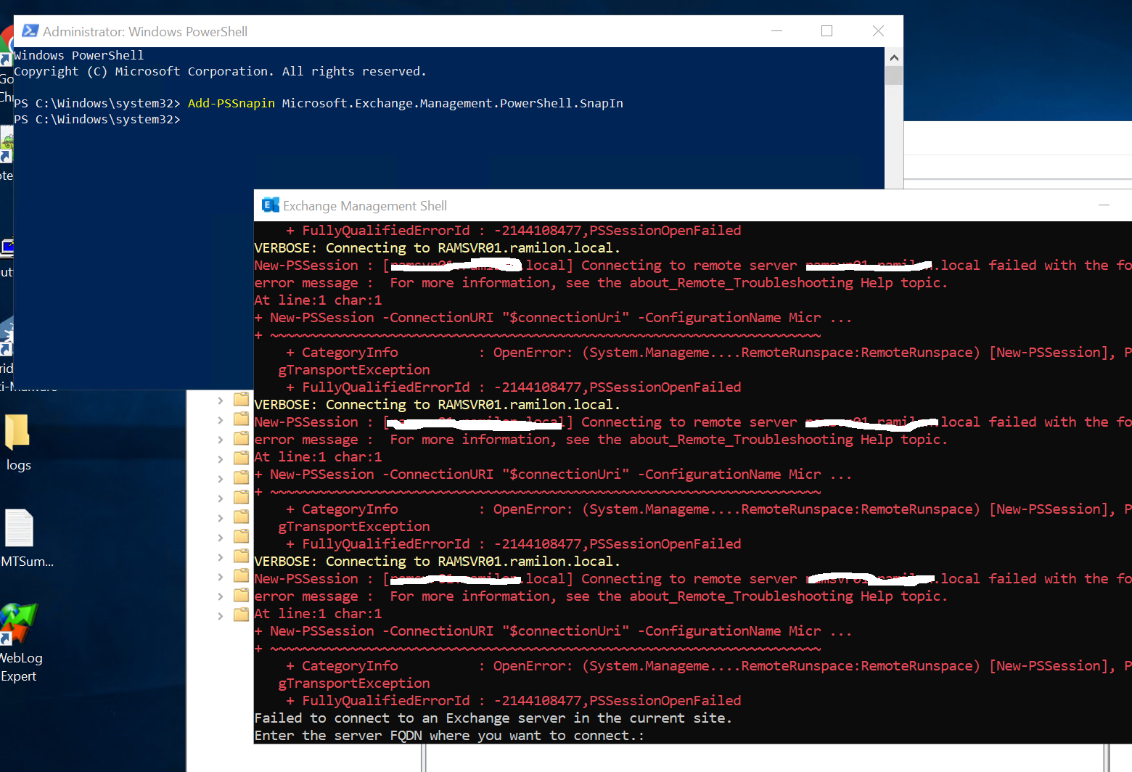Click the PowerShell icon in the title bar

(x=30, y=31)
